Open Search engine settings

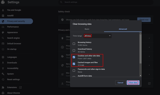[13, 38]
